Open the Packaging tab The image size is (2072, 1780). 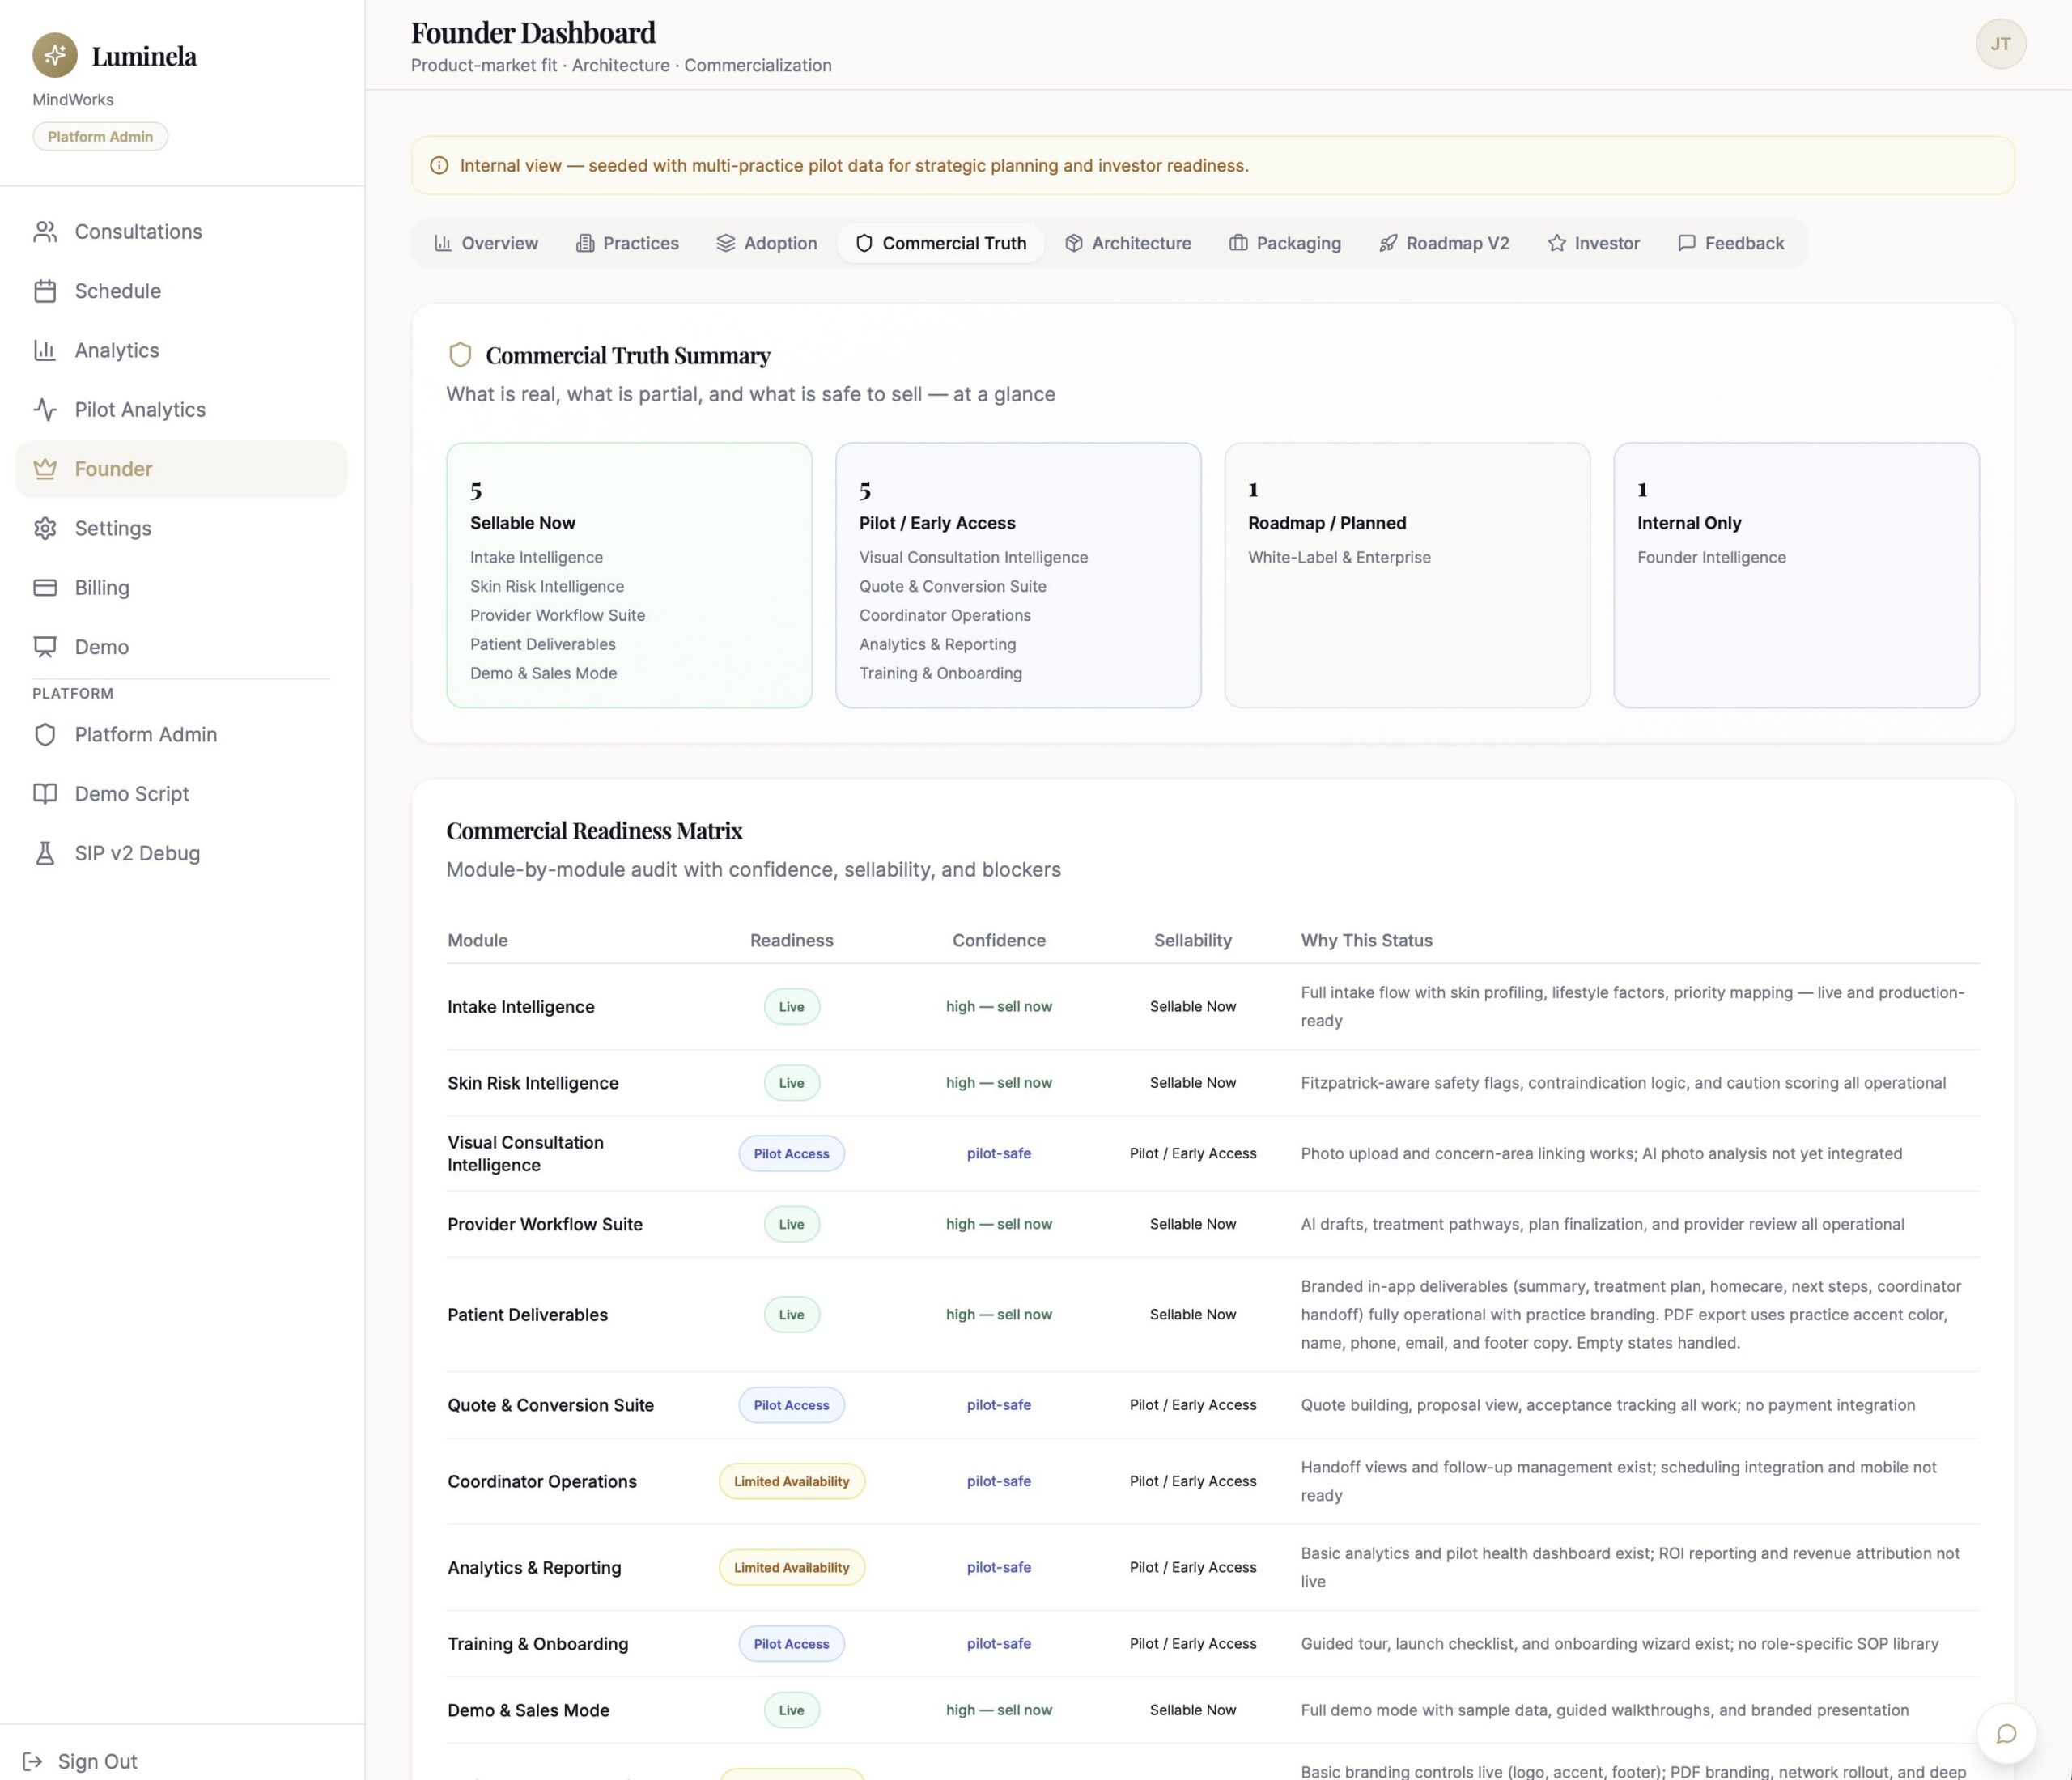click(x=1285, y=243)
